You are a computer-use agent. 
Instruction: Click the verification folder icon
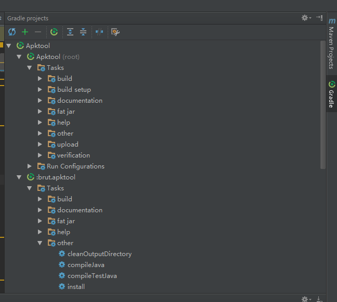click(51, 155)
